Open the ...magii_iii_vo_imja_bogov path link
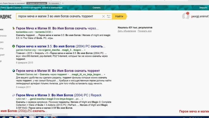 tap(86, 74)
